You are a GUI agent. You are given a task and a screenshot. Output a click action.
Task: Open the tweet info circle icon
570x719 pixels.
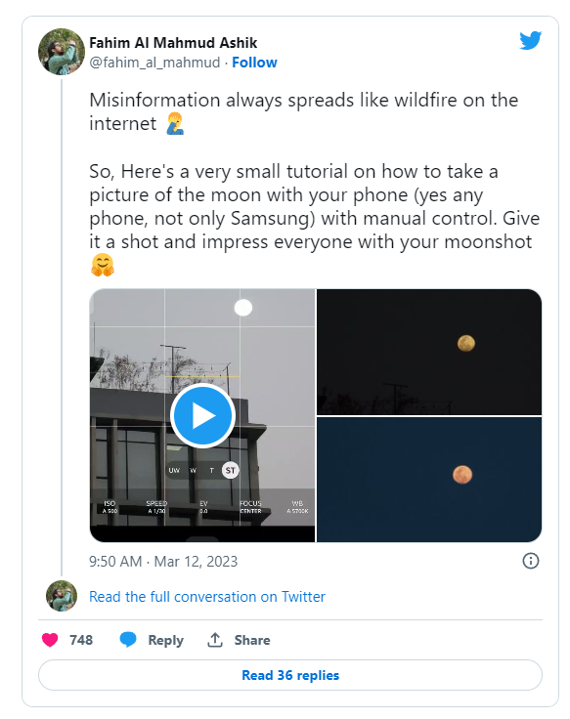tap(531, 561)
